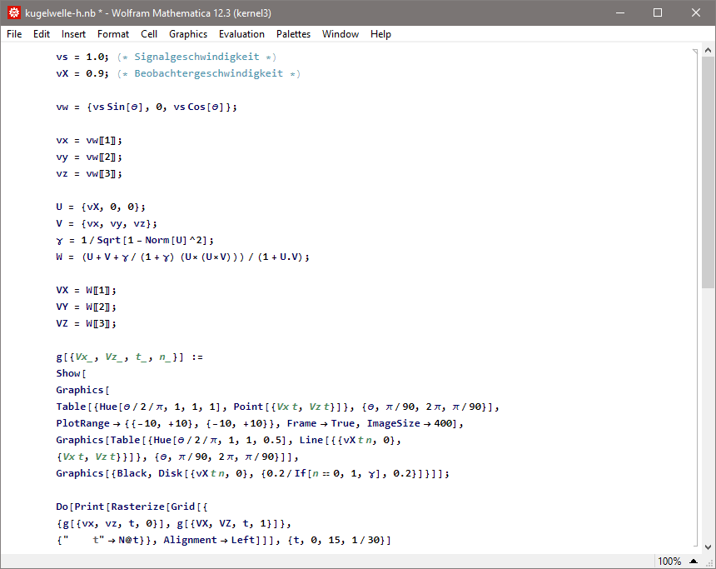The image size is (716, 569).
Task: Open the 100% magnification popup
Action: point(678,562)
